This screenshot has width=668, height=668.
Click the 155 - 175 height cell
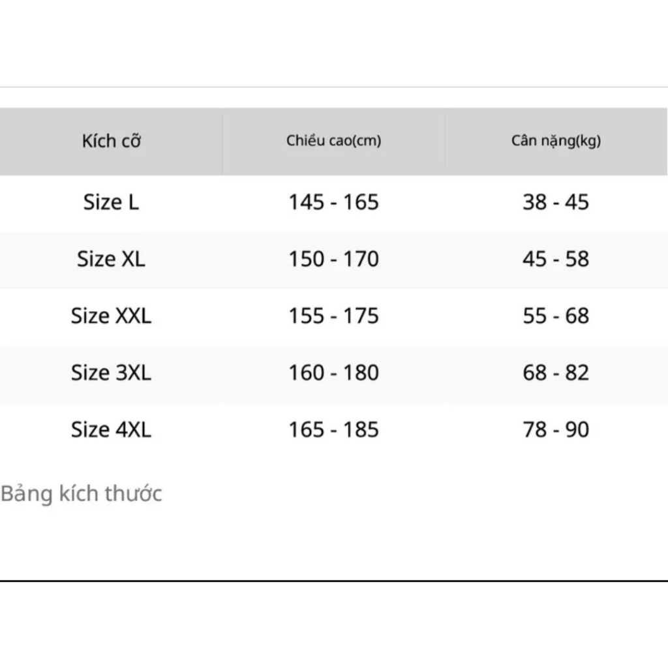coord(333,316)
